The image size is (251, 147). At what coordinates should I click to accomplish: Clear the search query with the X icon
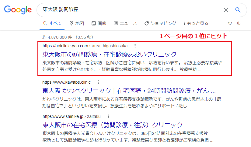pyautogui.click(x=226, y=10)
